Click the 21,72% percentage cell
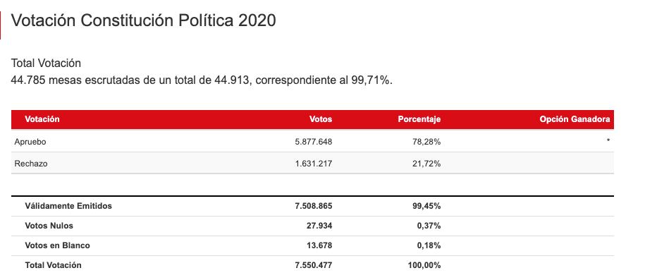This screenshot has height=280, width=645. pos(427,164)
